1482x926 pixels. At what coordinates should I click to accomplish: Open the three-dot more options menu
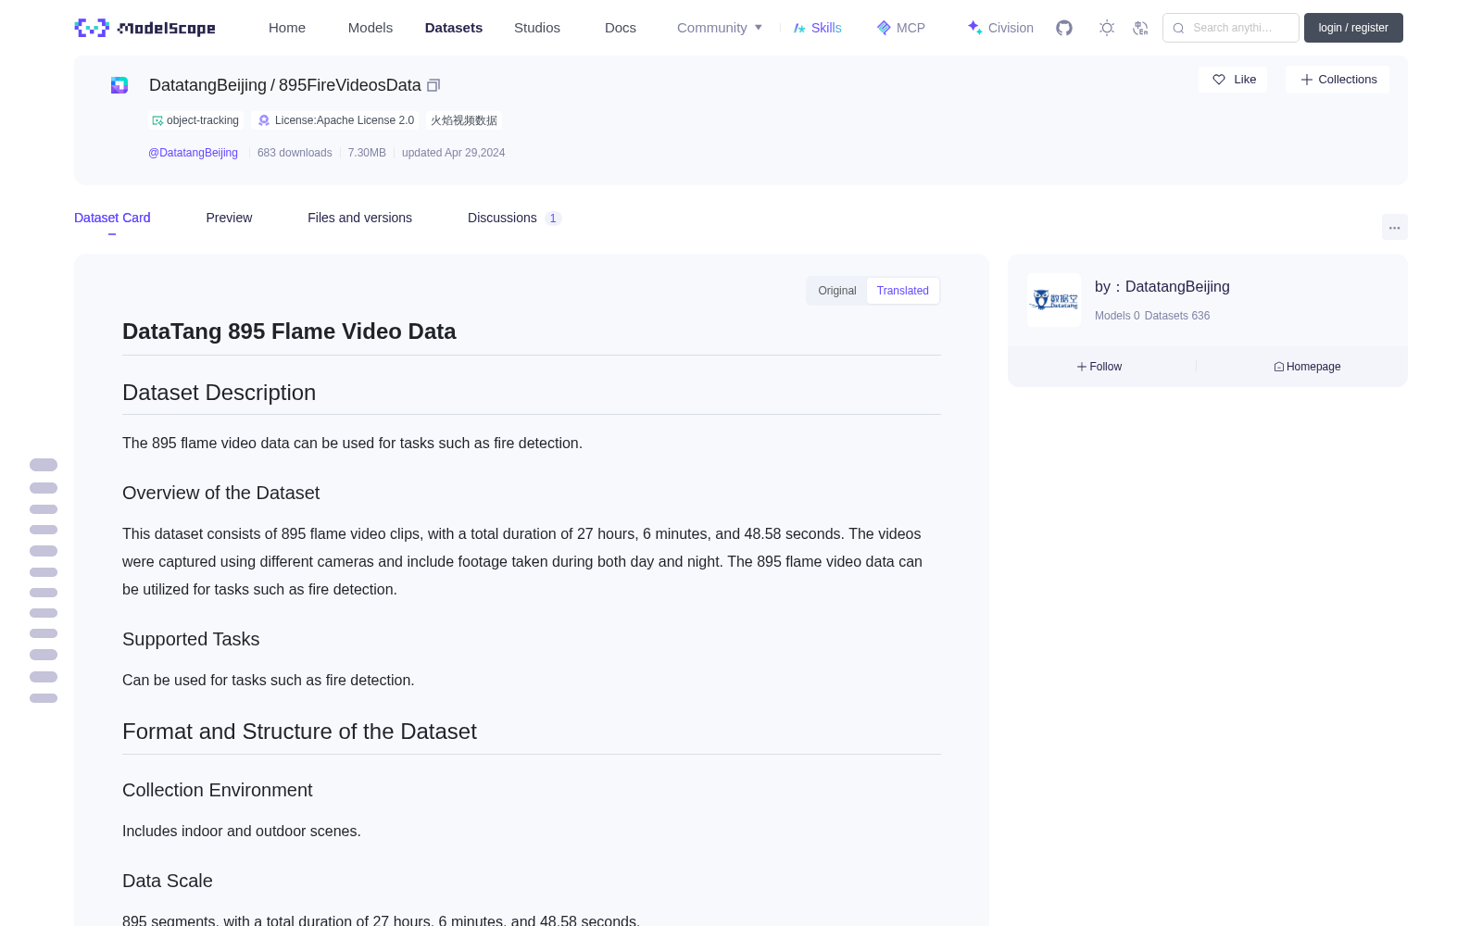[1394, 227]
